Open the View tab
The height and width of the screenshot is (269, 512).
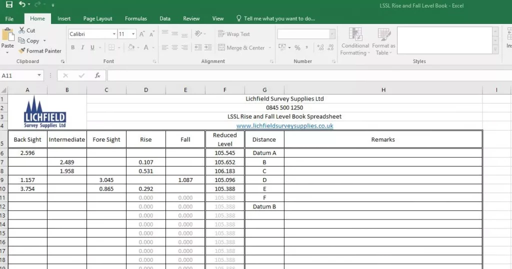[218, 18]
